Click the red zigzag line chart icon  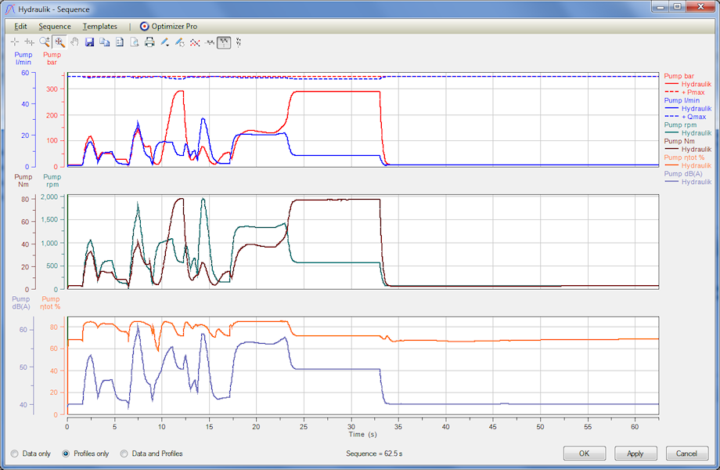tap(195, 42)
